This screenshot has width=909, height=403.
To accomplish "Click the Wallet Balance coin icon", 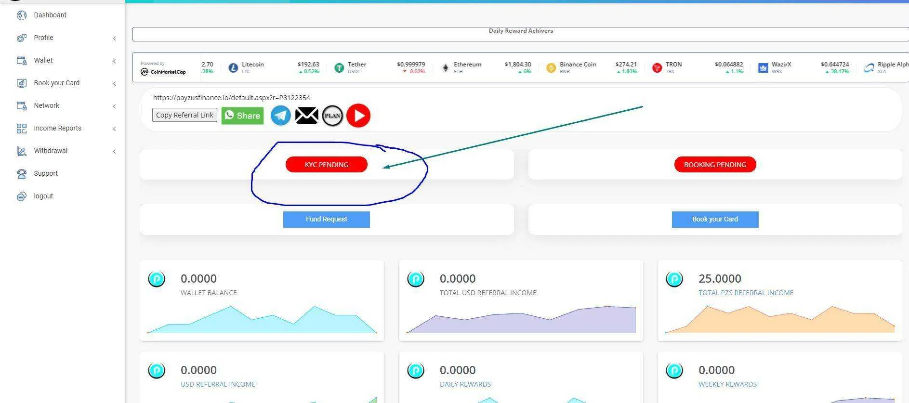I will (x=157, y=279).
